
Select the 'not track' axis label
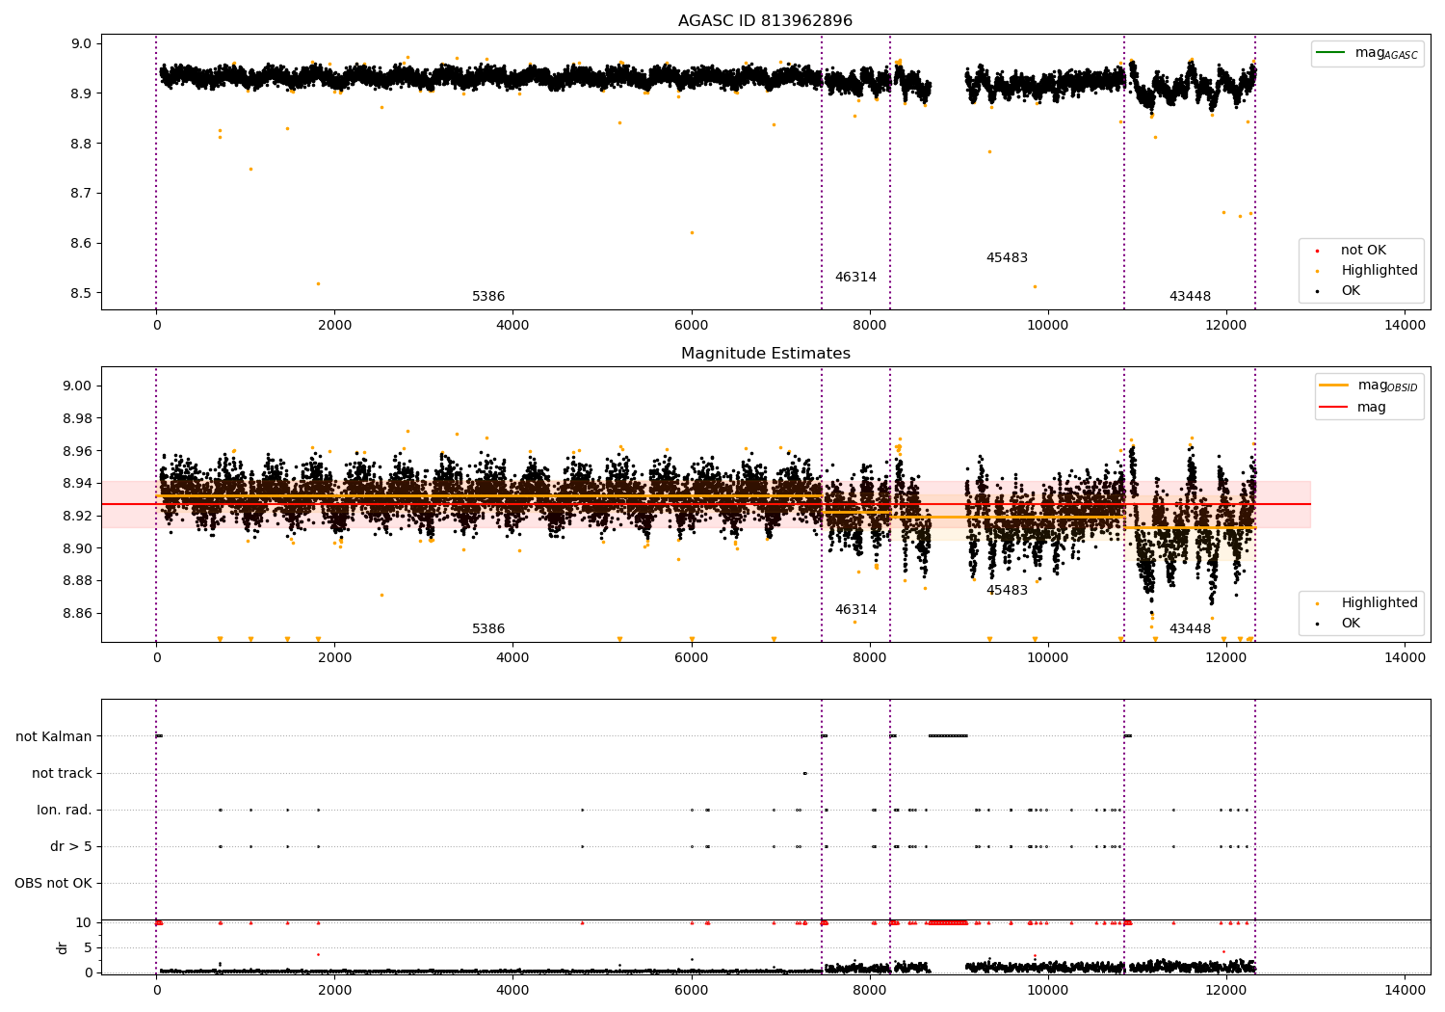click(x=62, y=774)
